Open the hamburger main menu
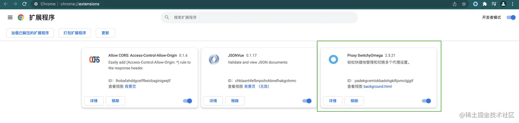Screen dimensions: 519x123 pos(10,17)
